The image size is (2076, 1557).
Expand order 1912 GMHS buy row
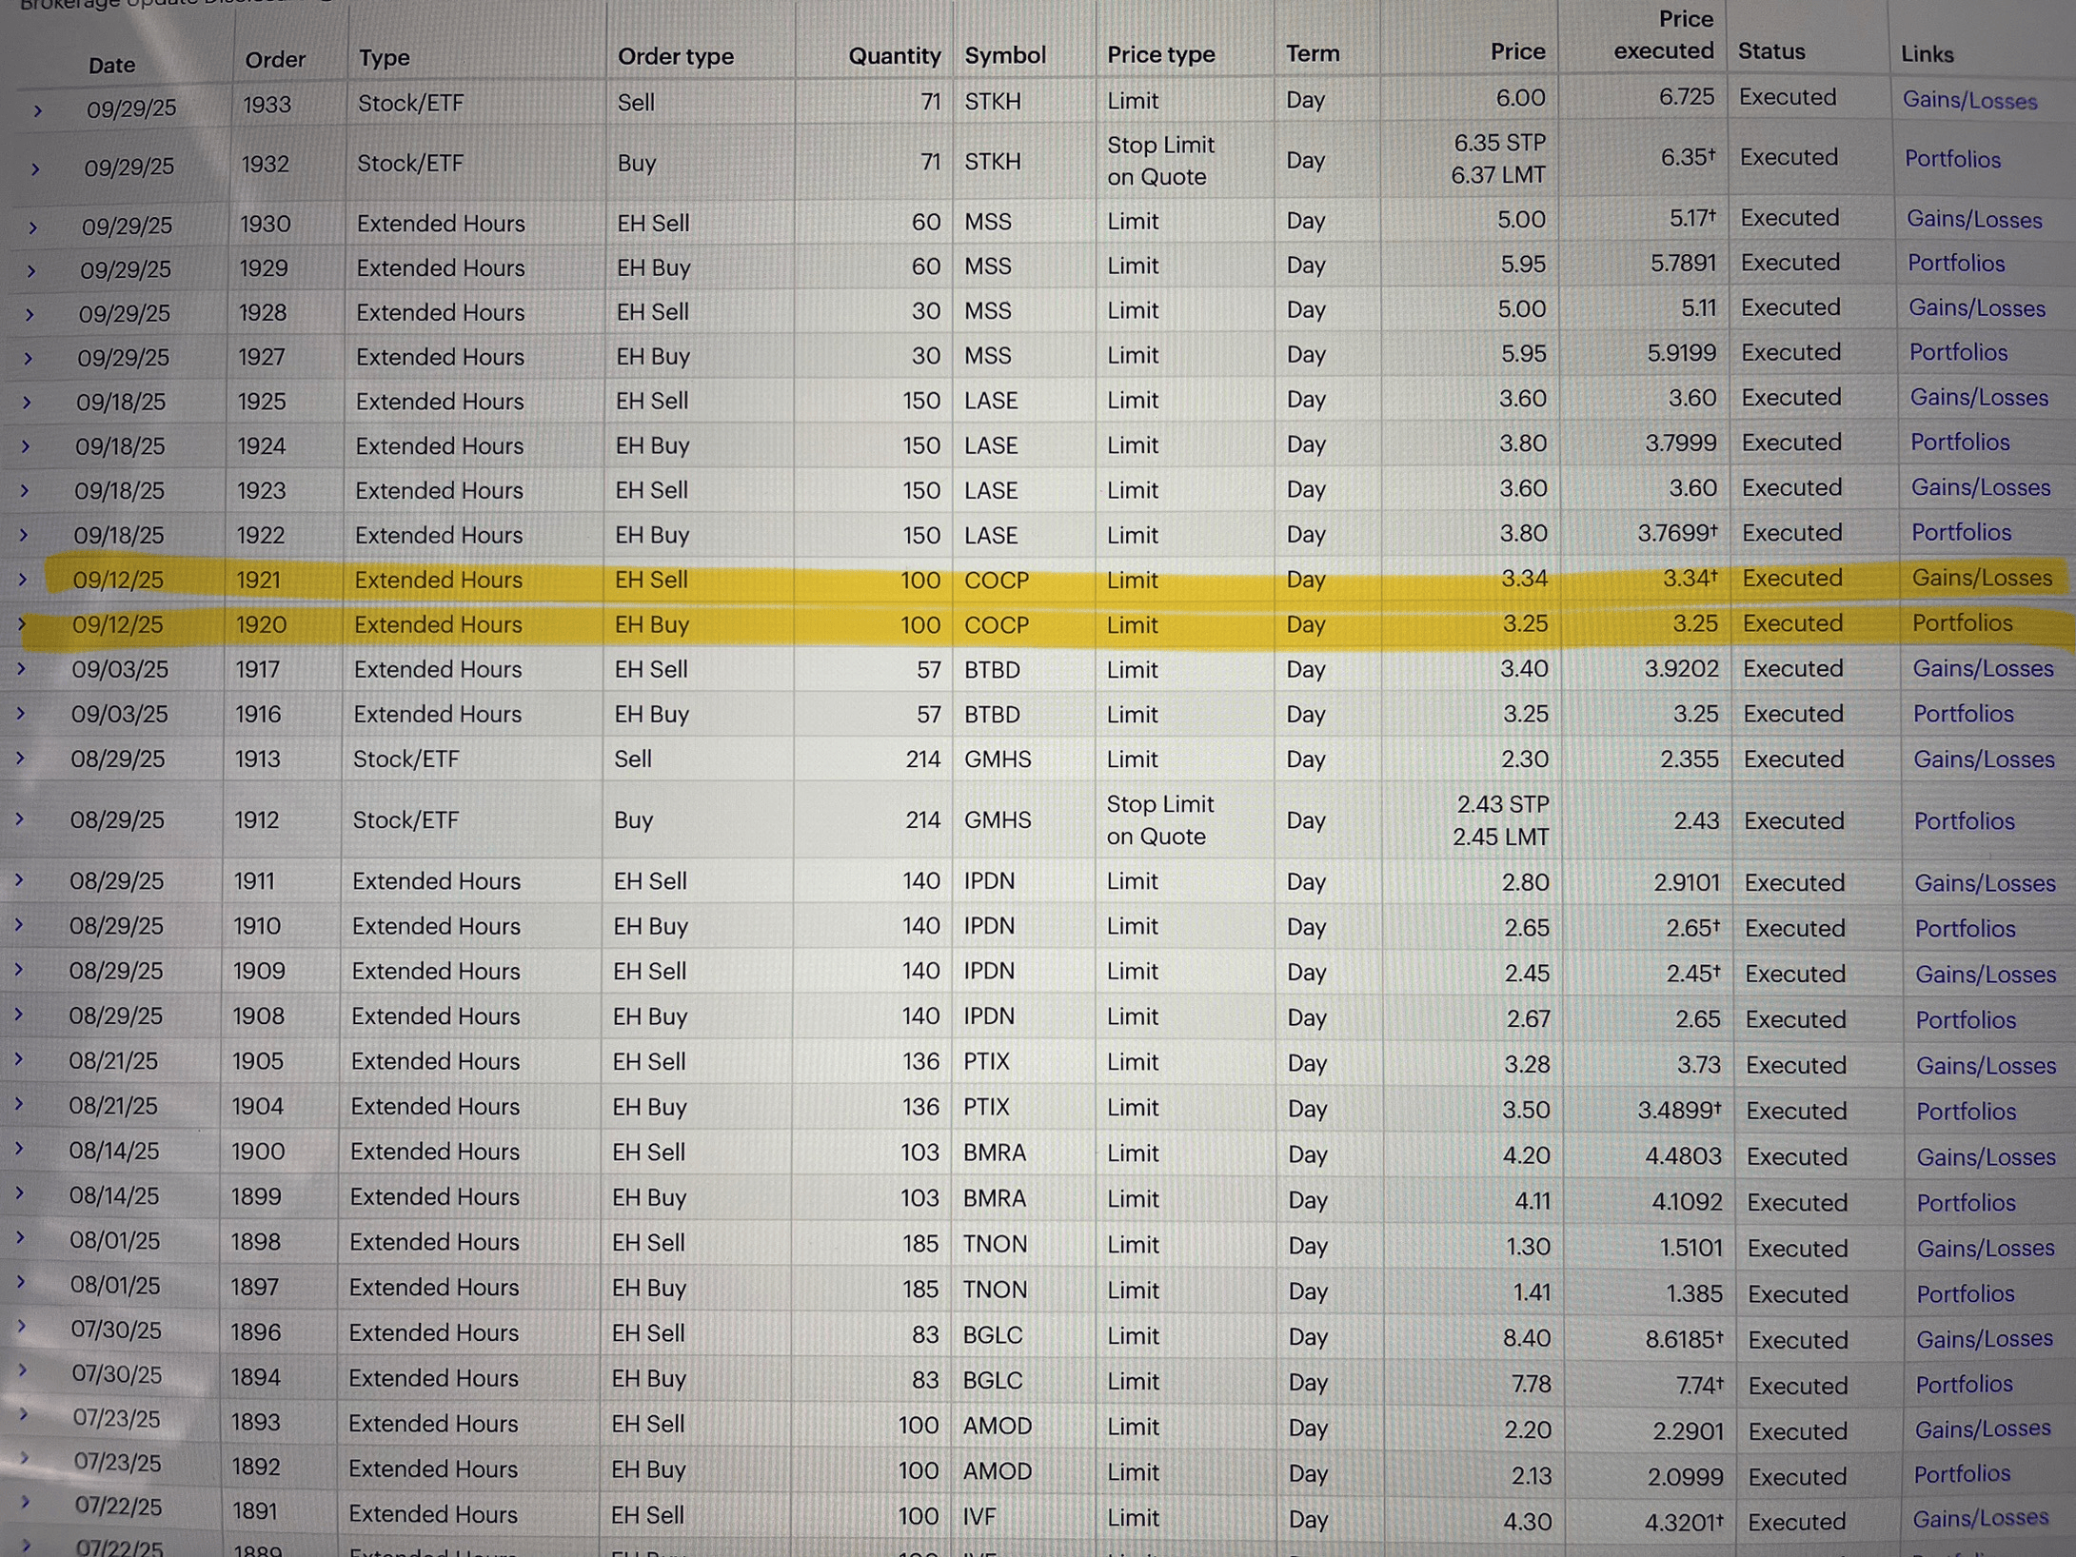(19, 819)
